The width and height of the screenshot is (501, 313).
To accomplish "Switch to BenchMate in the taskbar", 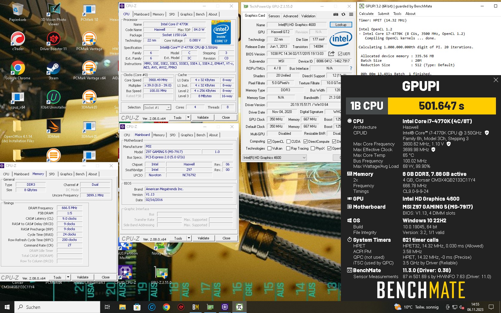I will coord(195,307).
